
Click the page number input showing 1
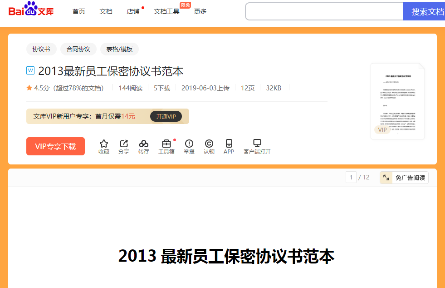(x=351, y=177)
